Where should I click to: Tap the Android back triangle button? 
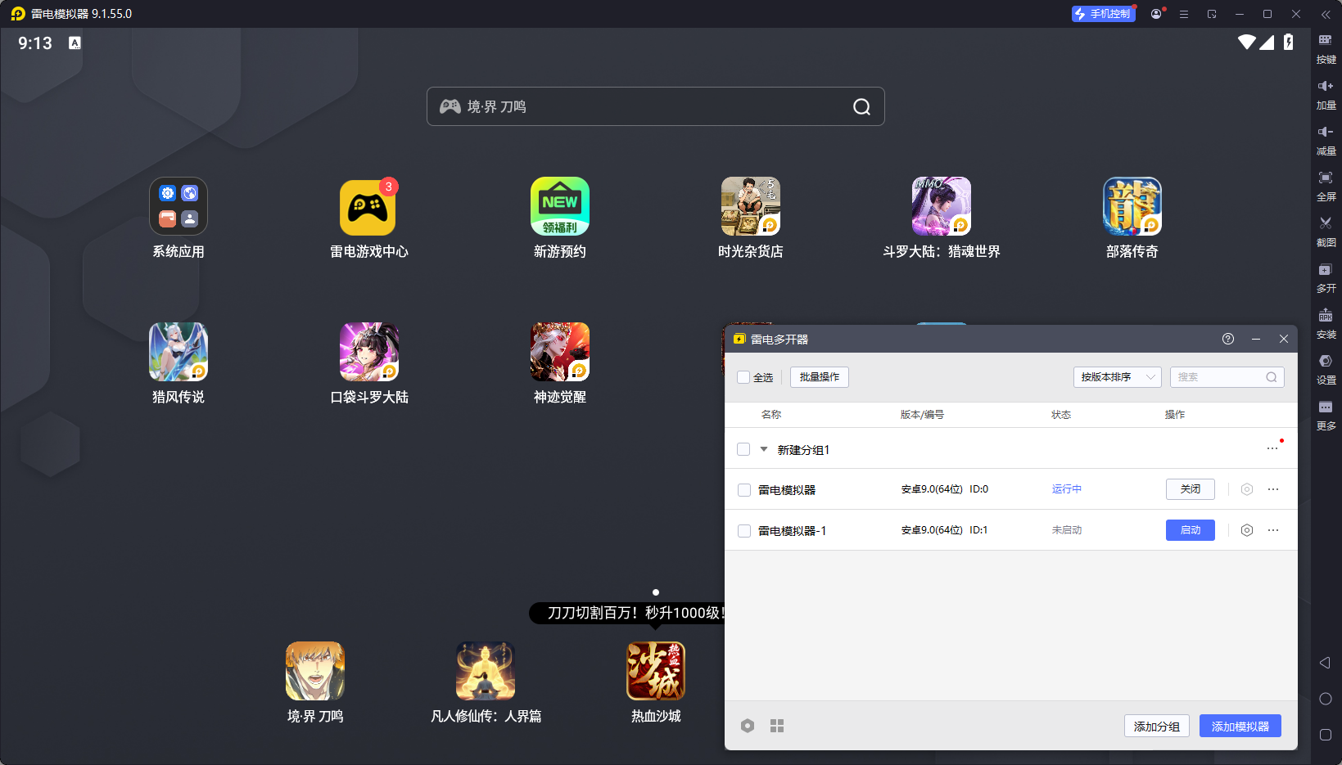coord(1325,663)
